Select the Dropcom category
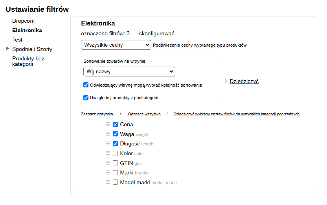The height and width of the screenshot is (205, 327). [x=23, y=21]
